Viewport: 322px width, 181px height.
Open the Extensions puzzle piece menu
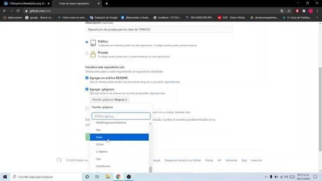(304, 11)
